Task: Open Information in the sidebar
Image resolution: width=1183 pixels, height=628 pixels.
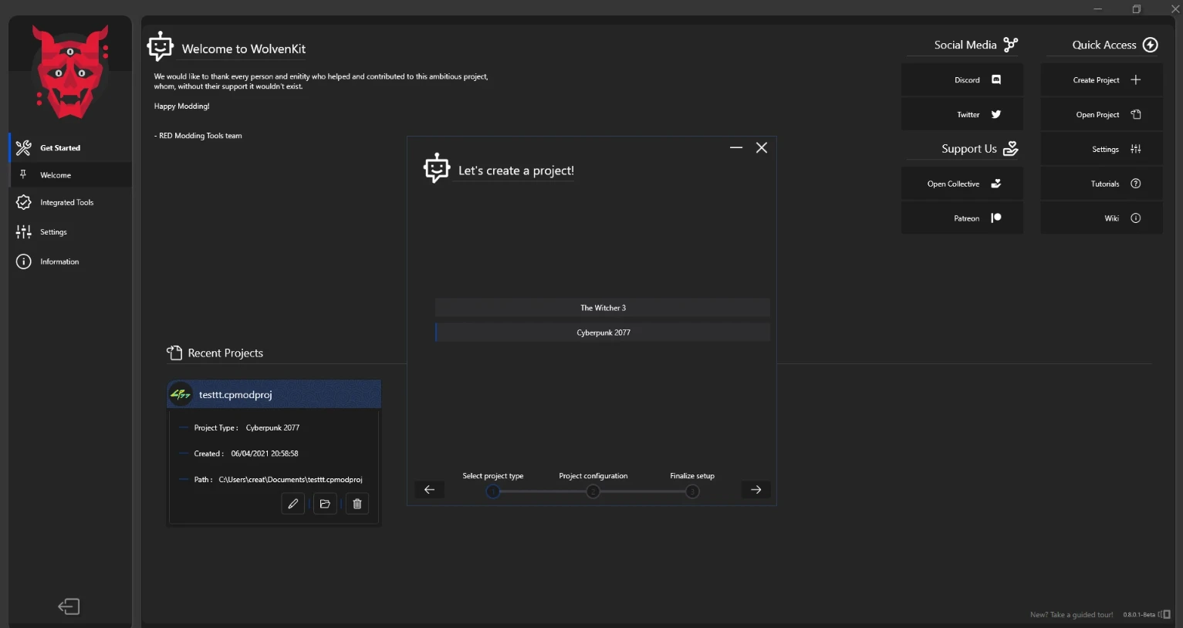Action: pyautogui.click(x=70, y=262)
